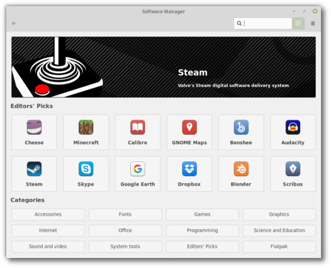Select the Google Earth icon
The height and width of the screenshot is (268, 331).
(138, 169)
